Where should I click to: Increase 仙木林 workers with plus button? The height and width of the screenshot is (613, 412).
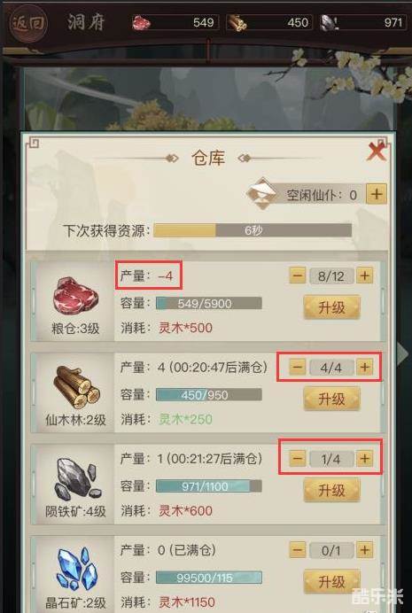(x=364, y=367)
